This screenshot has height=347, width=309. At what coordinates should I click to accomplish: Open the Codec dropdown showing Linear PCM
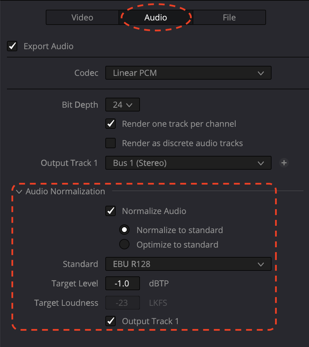coord(188,73)
